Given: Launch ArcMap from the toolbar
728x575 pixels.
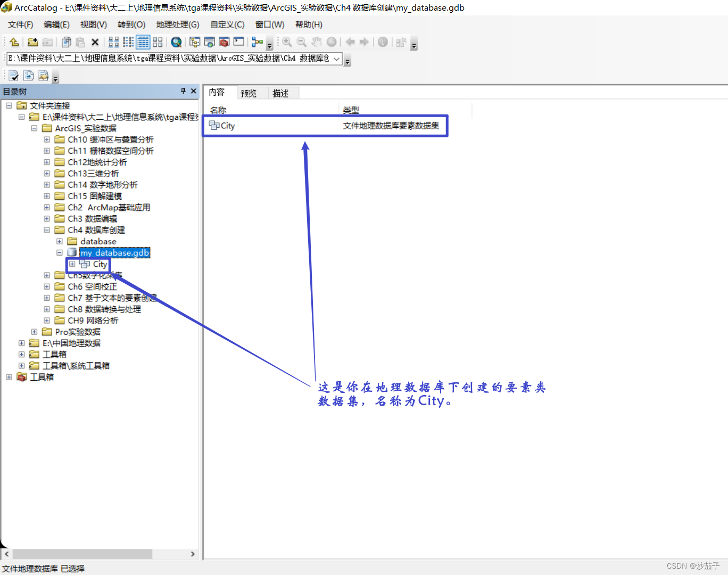Looking at the screenshot, I should point(176,42).
